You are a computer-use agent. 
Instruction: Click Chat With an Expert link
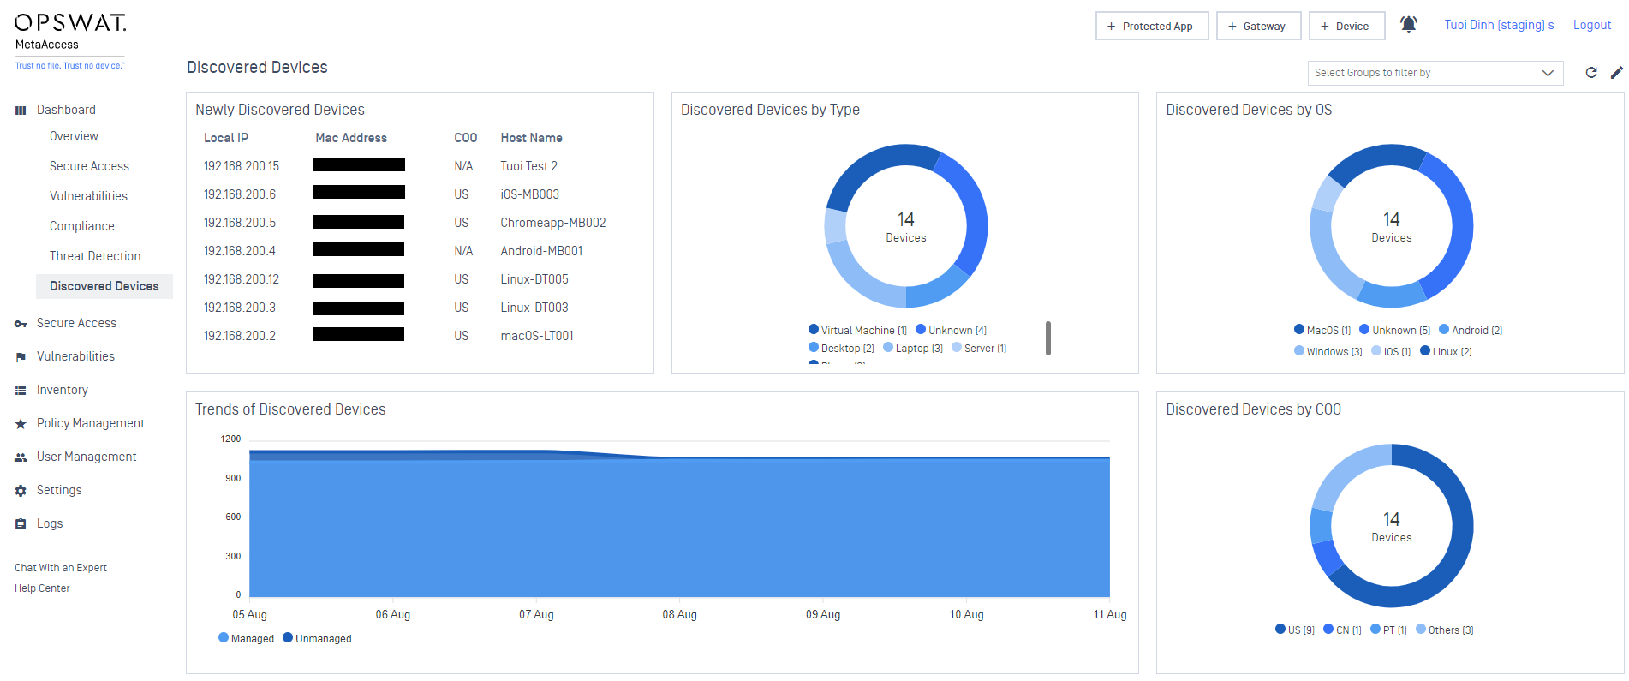pos(61,568)
